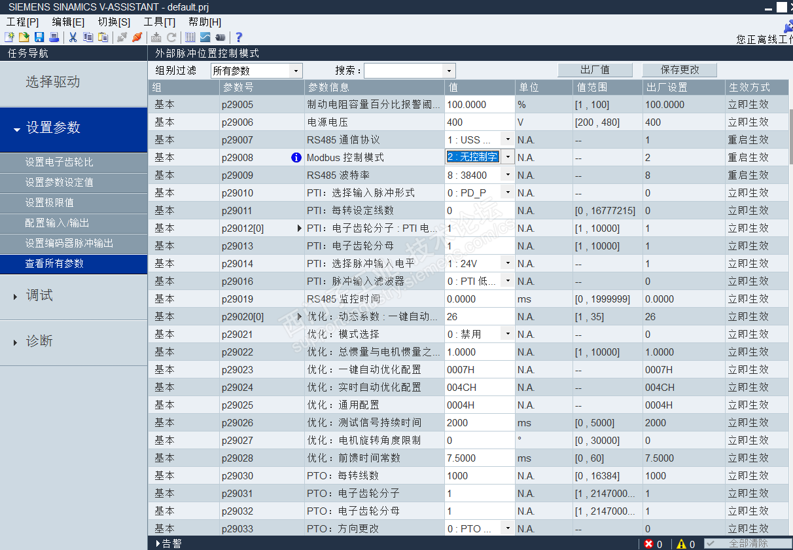
Task: Click the info icon beside p29008
Action: (x=296, y=157)
